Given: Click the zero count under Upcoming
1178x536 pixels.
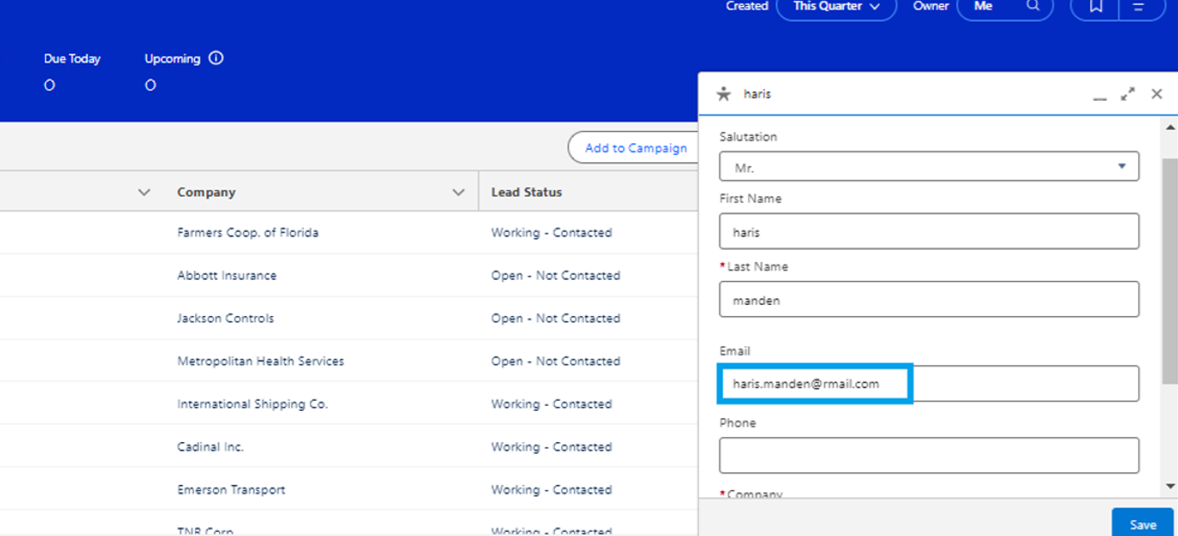Looking at the screenshot, I should pos(150,84).
